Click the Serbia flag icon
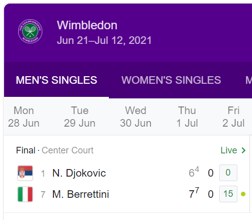The image size is (252, 220). click(25, 173)
